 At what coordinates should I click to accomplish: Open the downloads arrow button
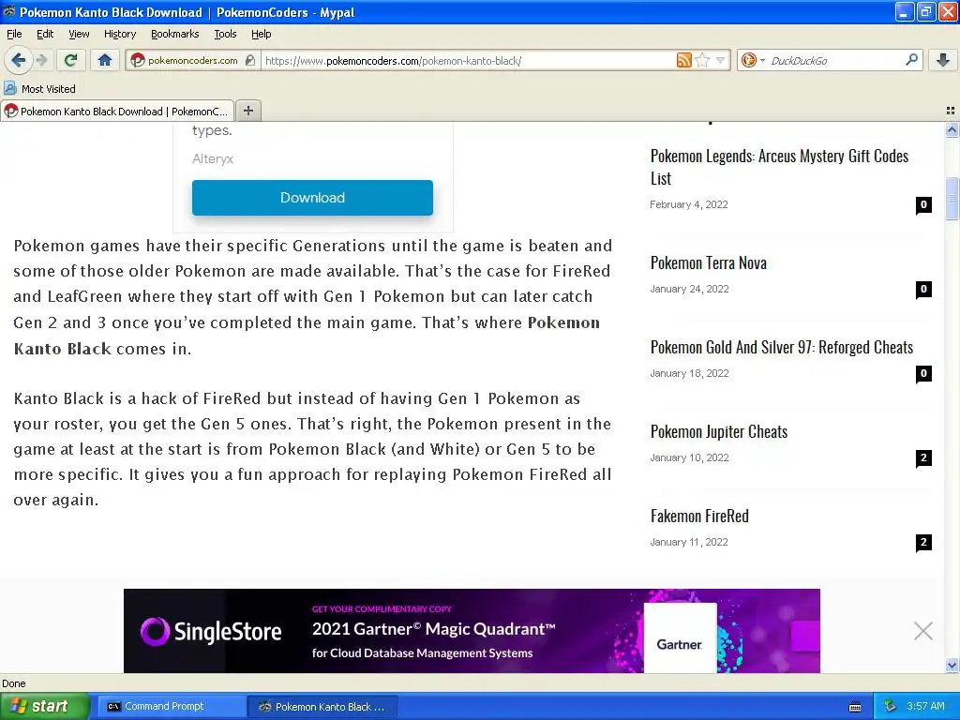pos(943,60)
